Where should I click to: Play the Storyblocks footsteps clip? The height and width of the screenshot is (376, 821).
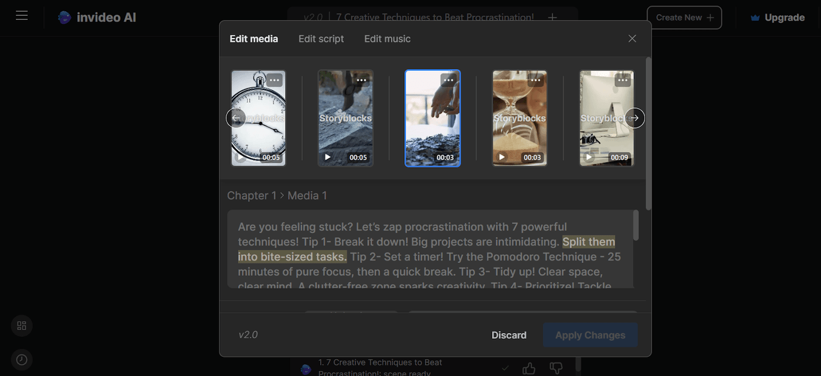coord(328,156)
